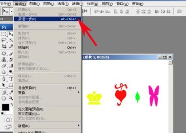Reset to default black and white colors
Viewport: 186px width, 133px height.
point(2,113)
